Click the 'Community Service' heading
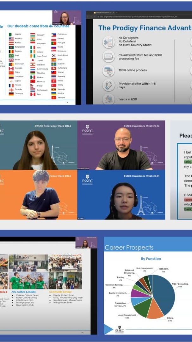 point(60,292)
